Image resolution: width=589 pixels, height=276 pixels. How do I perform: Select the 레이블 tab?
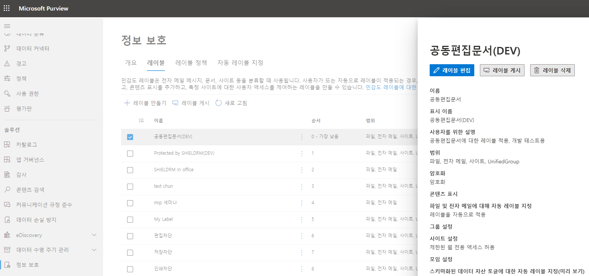pyautogui.click(x=156, y=63)
